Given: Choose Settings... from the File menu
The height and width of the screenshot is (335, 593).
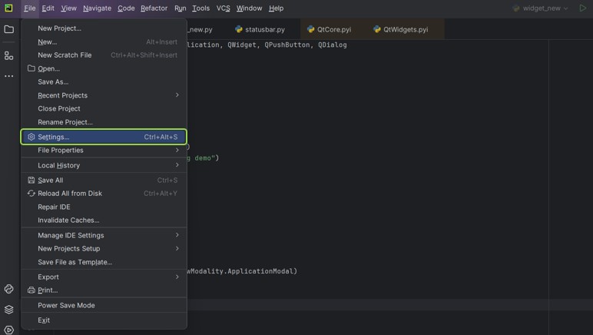Looking at the screenshot, I should [104, 137].
